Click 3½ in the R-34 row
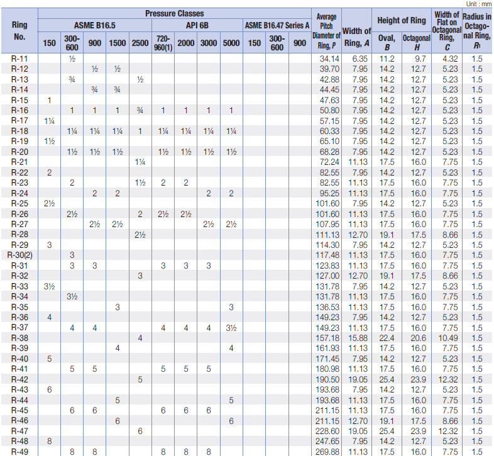This screenshot has height=456, width=494. coord(72,296)
